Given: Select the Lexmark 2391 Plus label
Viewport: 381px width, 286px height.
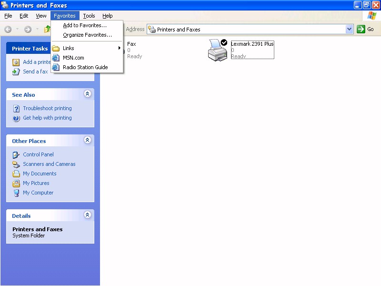Looking at the screenshot, I should [252, 44].
